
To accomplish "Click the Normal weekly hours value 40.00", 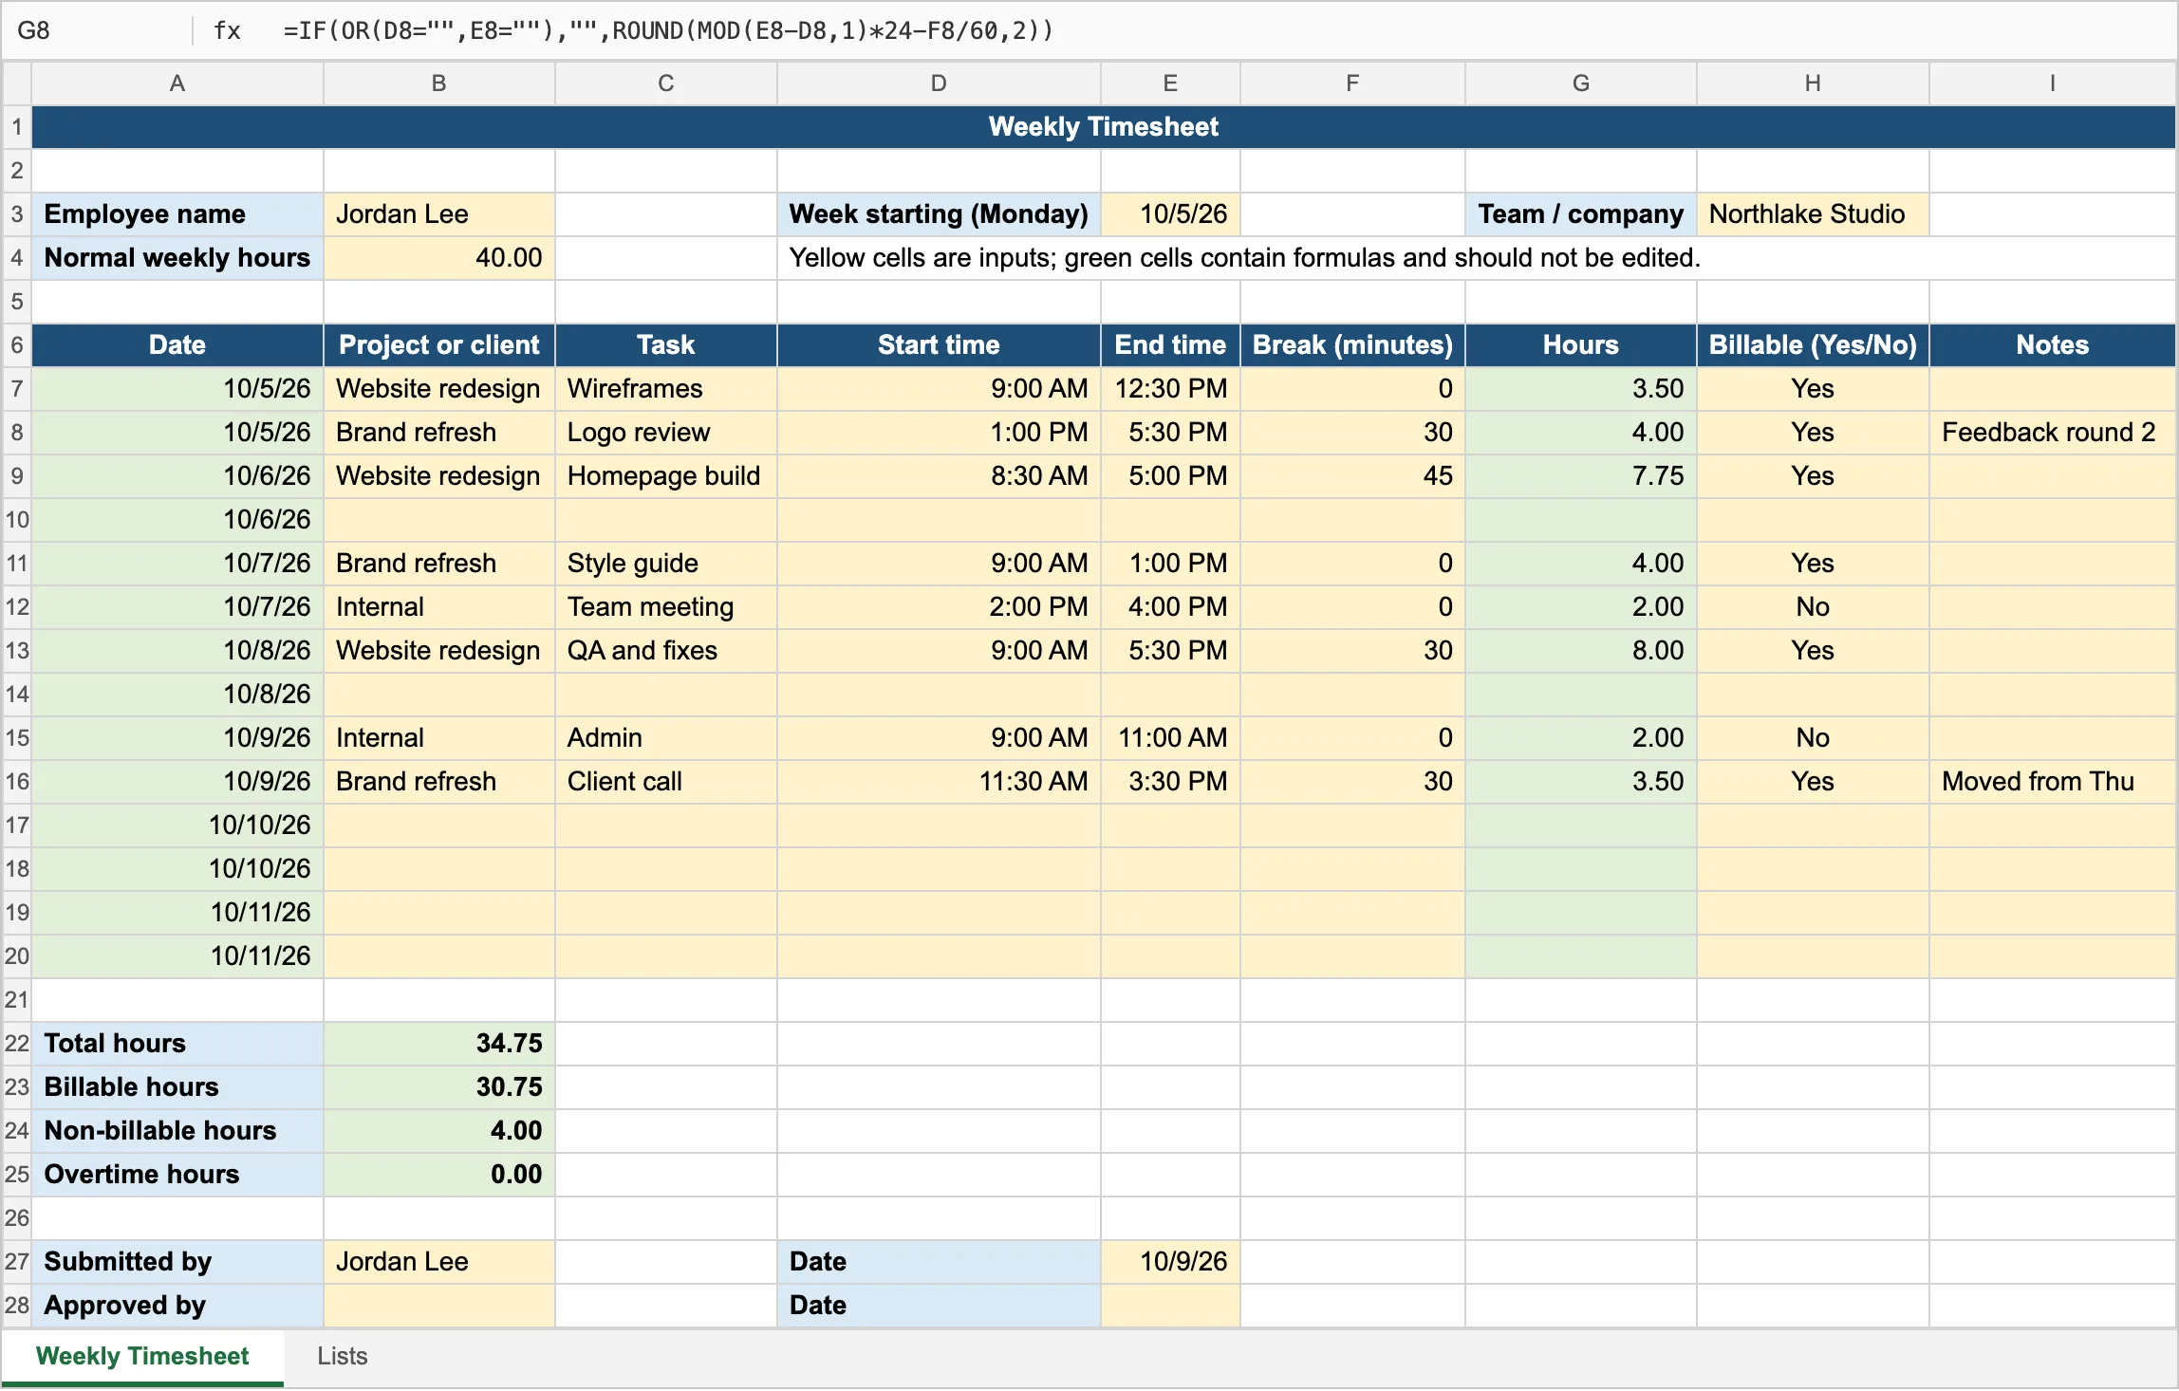I will click(x=438, y=258).
